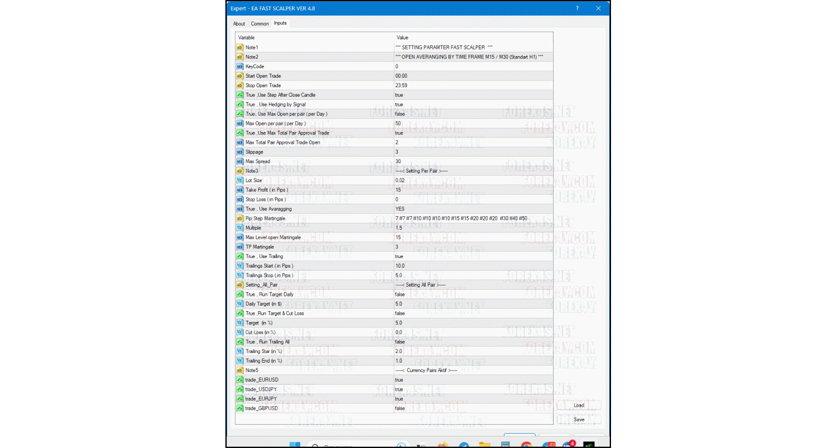Click the help question mark in the title bar
837x448 pixels.
576,8
